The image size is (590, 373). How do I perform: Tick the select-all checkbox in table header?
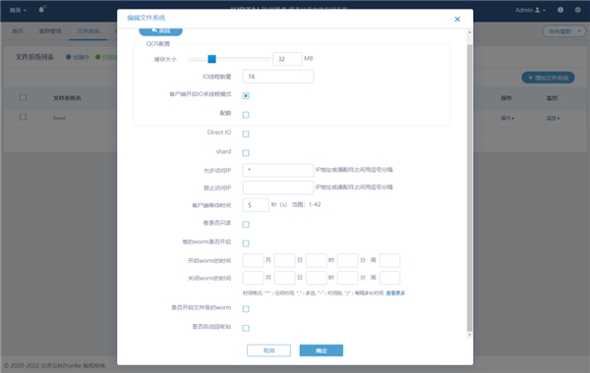pos(23,97)
